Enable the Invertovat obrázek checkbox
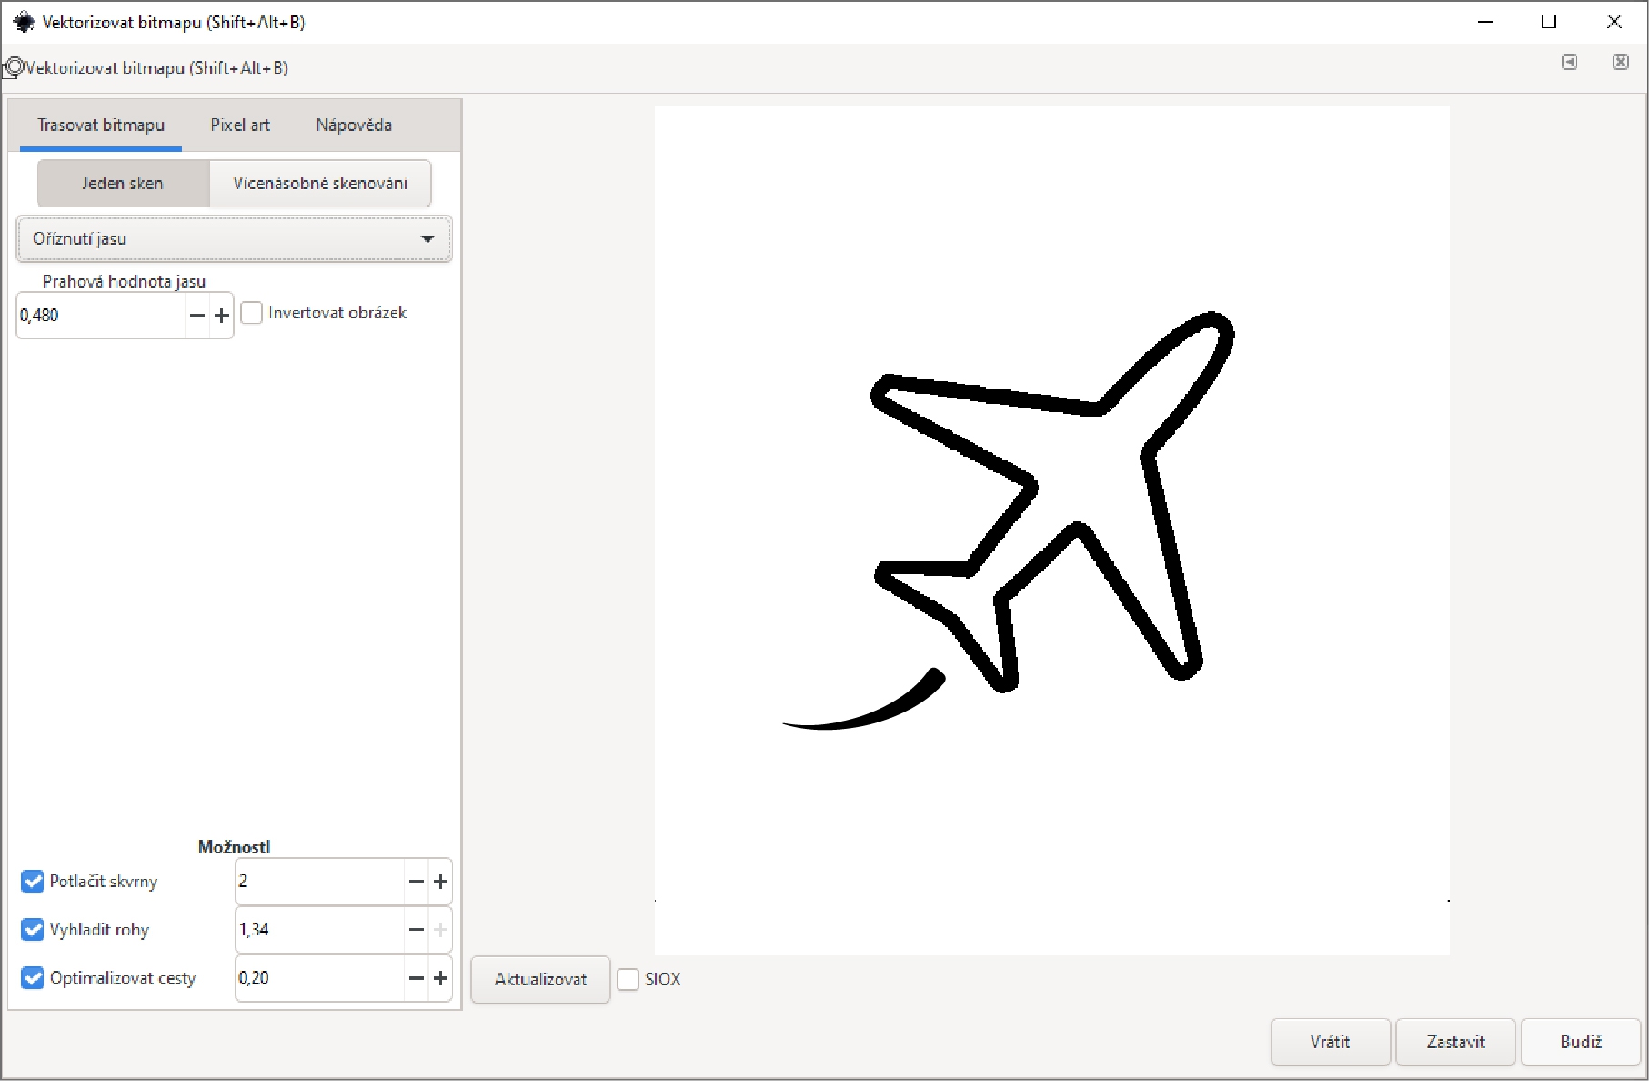1649x1081 pixels. click(x=252, y=313)
